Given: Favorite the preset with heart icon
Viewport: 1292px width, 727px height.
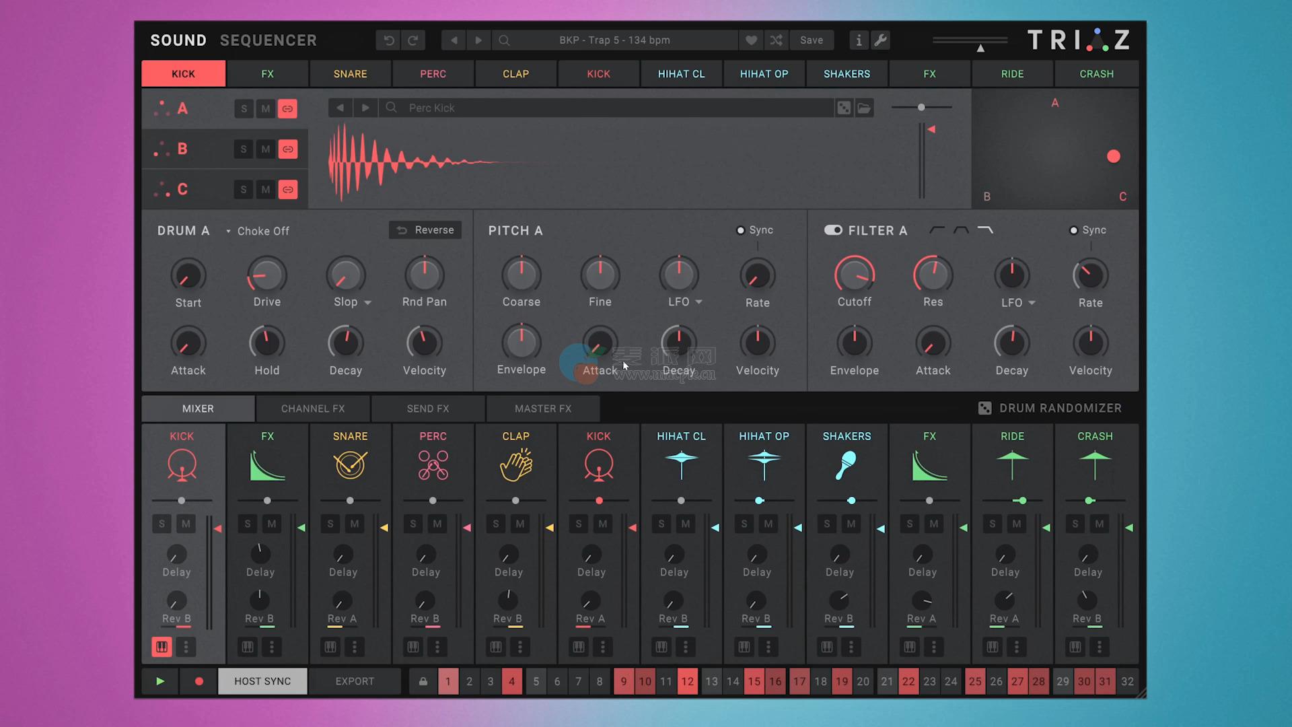Looking at the screenshot, I should [751, 40].
